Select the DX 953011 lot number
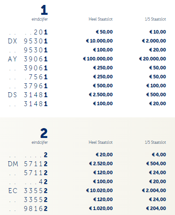Screen dimensions: 175x215 click(28, 41)
